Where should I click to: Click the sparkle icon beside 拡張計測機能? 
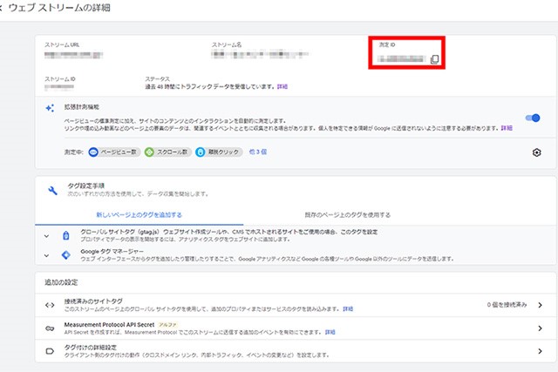(51, 108)
